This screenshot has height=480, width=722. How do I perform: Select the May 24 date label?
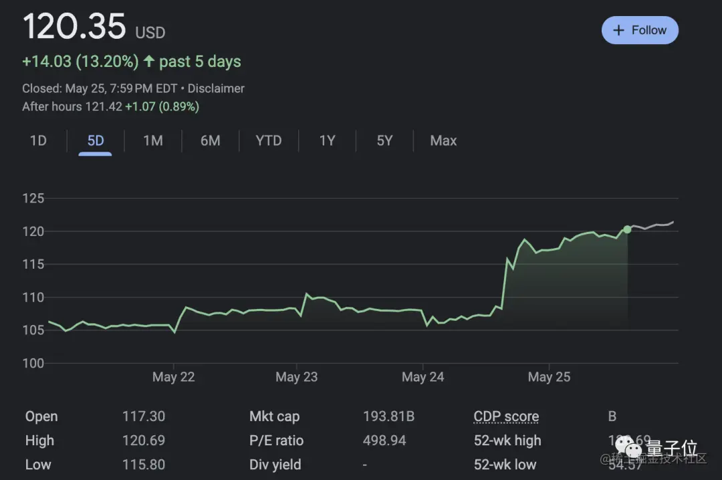coord(423,377)
